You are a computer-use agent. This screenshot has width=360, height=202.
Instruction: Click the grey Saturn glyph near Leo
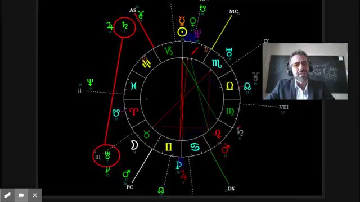coord(240,131)
